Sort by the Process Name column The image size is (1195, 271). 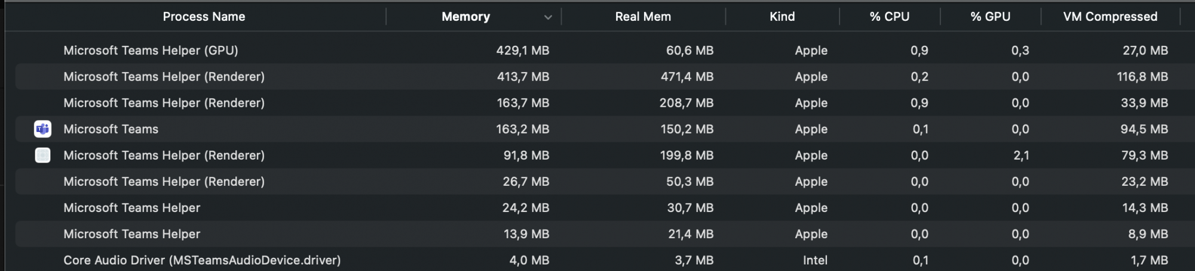[x=204, y=17]
